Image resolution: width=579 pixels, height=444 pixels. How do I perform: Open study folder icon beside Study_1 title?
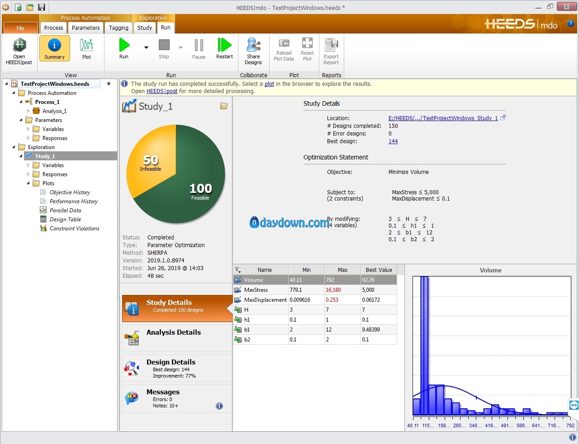223,106
